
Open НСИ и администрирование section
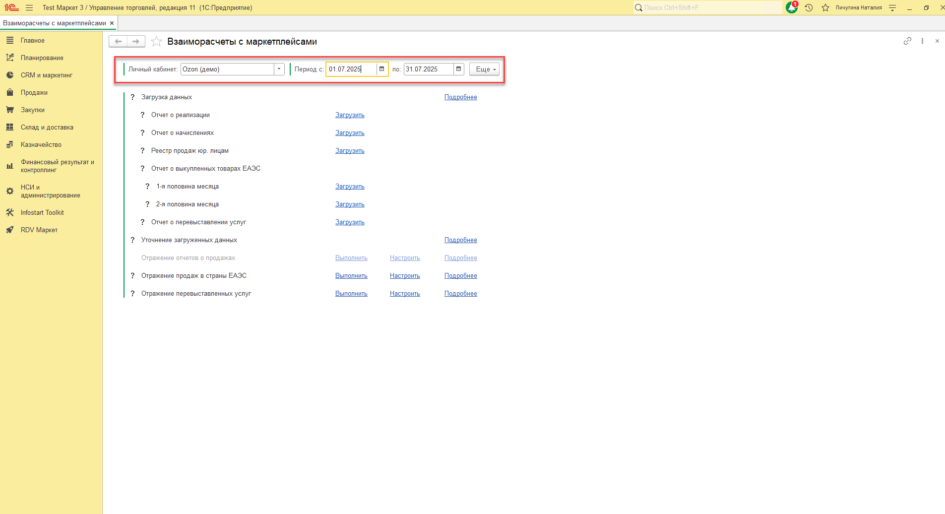[51, 192]
